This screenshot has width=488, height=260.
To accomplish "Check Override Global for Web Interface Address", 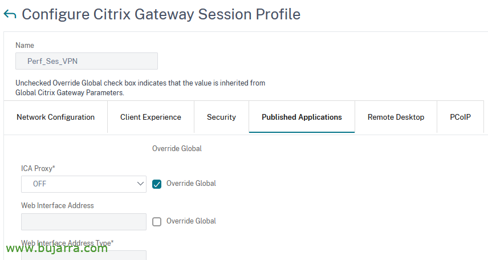I will [x=157, y=222].
